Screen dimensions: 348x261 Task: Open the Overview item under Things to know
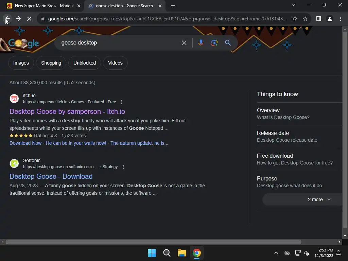299,114
